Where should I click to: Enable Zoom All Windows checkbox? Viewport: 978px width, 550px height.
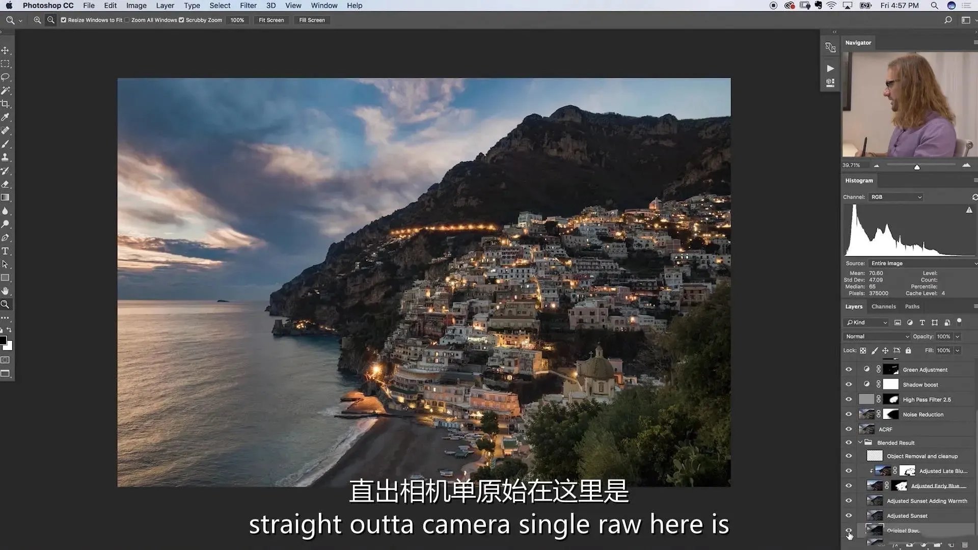(x=127, y=20)
